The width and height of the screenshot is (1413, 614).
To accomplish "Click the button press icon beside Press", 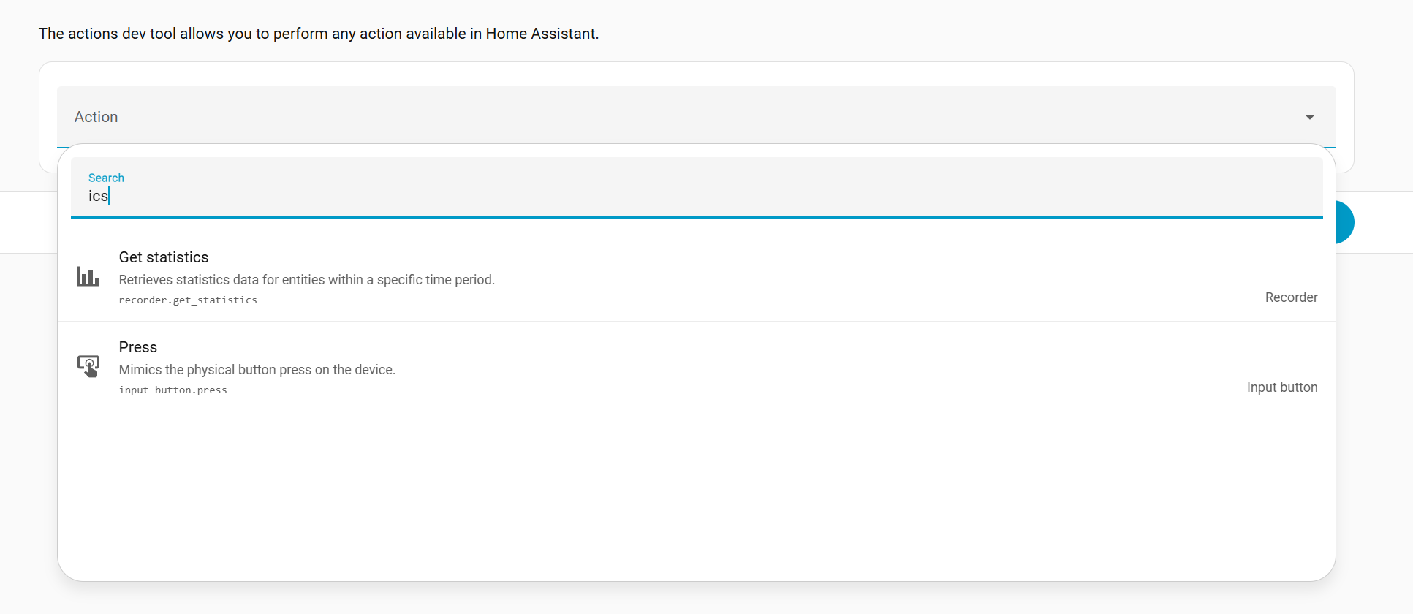I will pyautogui.click(x=88, y=366).
